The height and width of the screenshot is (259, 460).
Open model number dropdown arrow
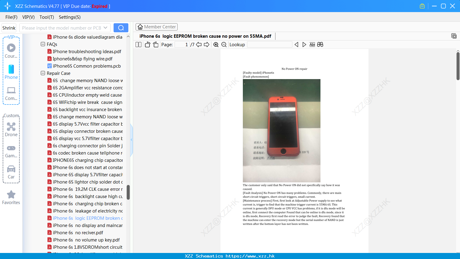[x=105, y=28]
